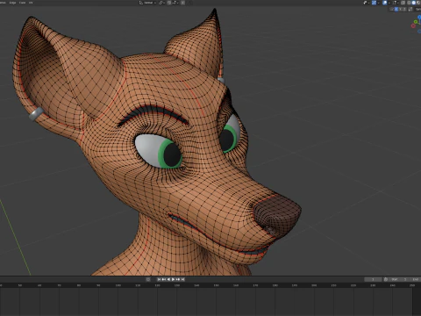Expand the overlays options dropdown arrow
The height and width of the screenshot is (316, 421).
(389, 3)
